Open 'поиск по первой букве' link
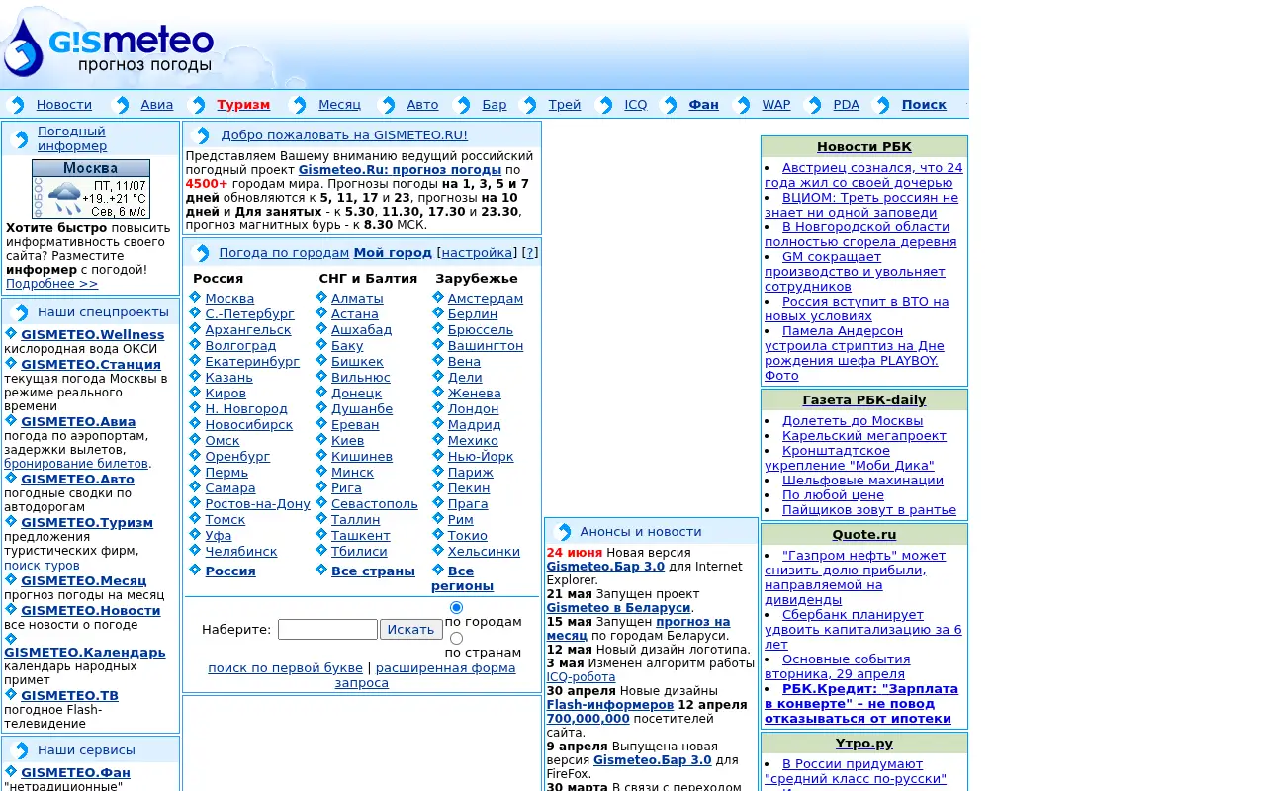Image resolution: width=1266 pixels, height=791 pixels. pos(286,667)
